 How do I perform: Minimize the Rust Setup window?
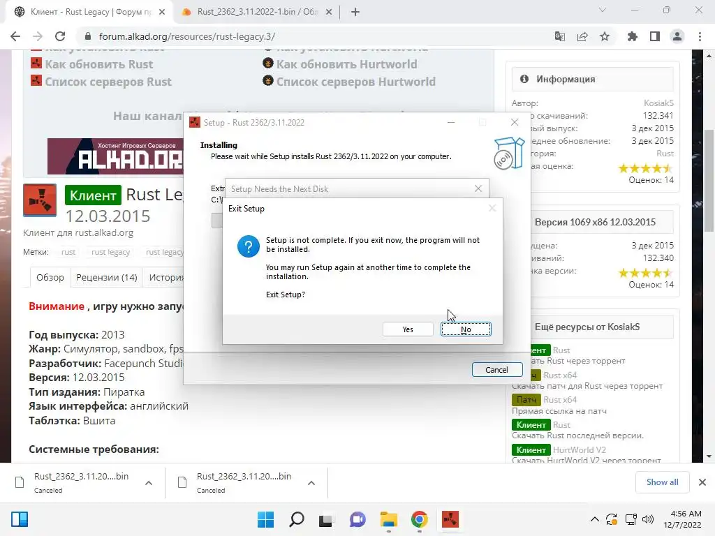tap(451, 122)
